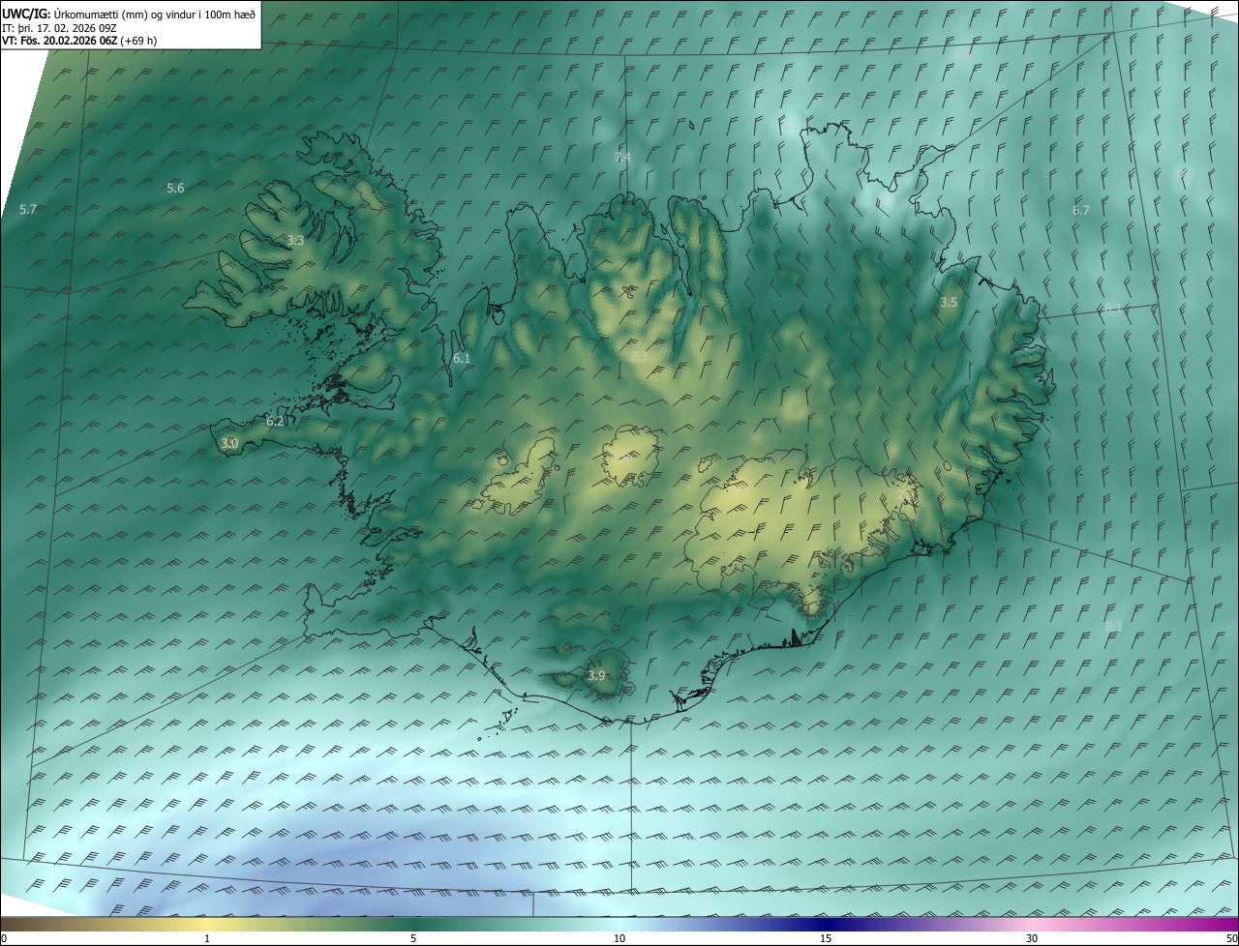1239x946 pixels.
Task: Click the '0' tick label on the legend
Action: tap(4, 938)
